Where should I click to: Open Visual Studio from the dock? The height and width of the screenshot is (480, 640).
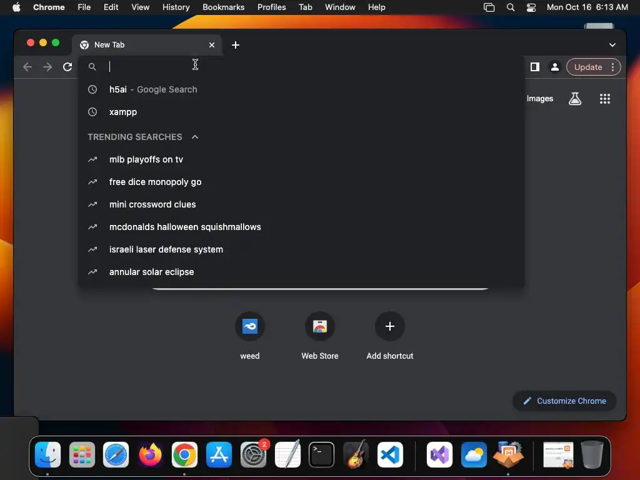[439, 455]
